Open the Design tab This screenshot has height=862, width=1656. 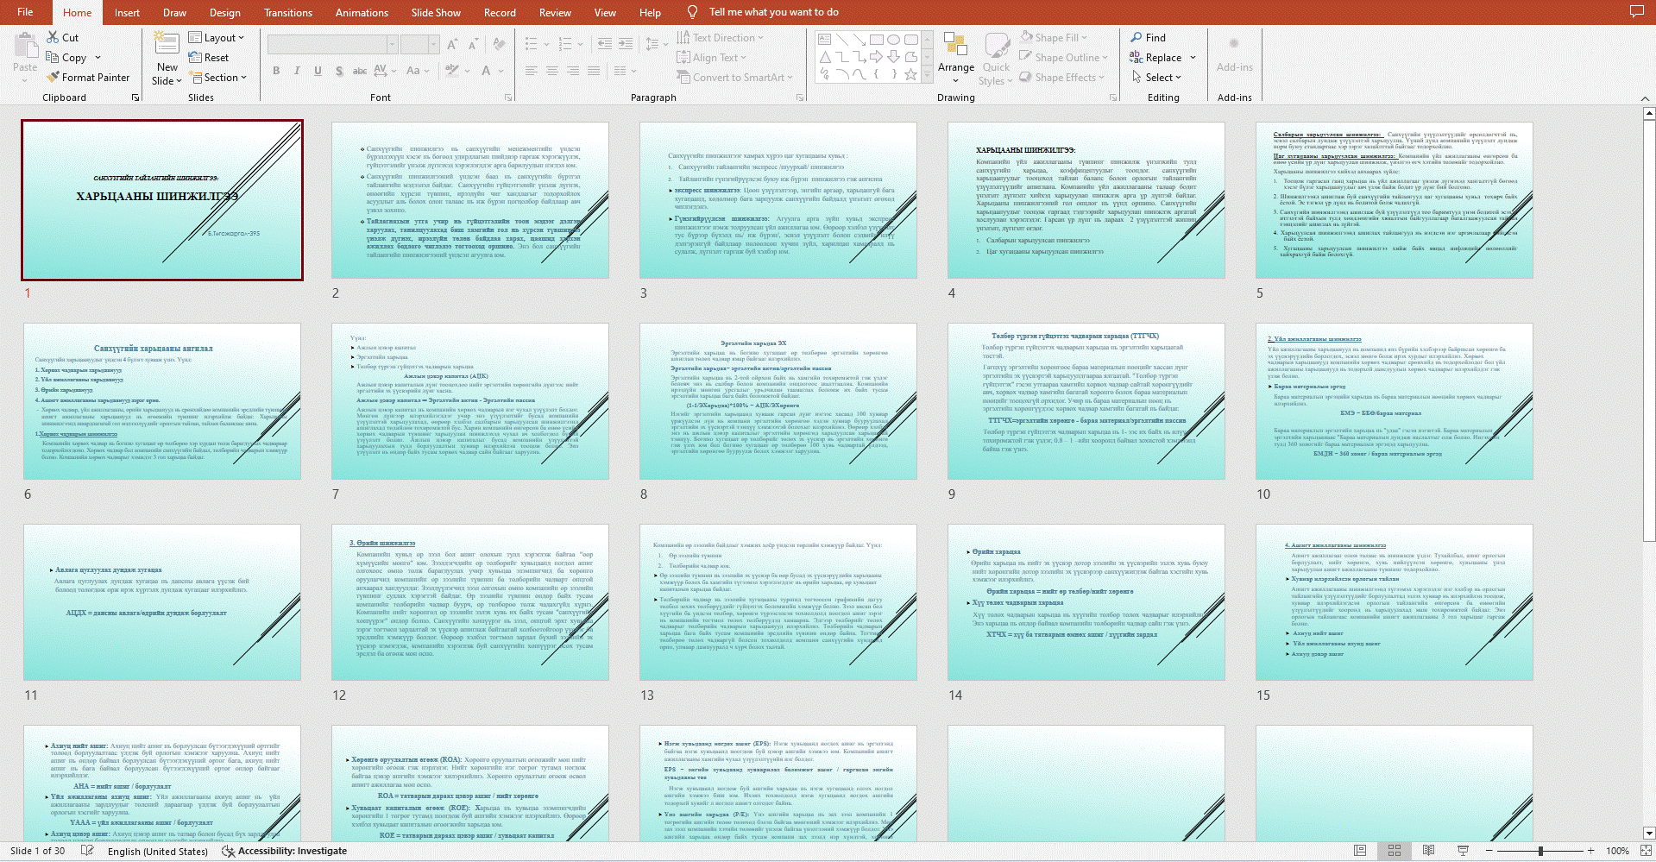(x=224, y=12)
